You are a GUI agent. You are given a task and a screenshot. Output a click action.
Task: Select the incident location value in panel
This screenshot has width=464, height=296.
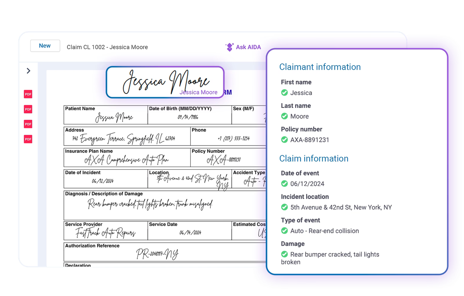pos(341,207)
